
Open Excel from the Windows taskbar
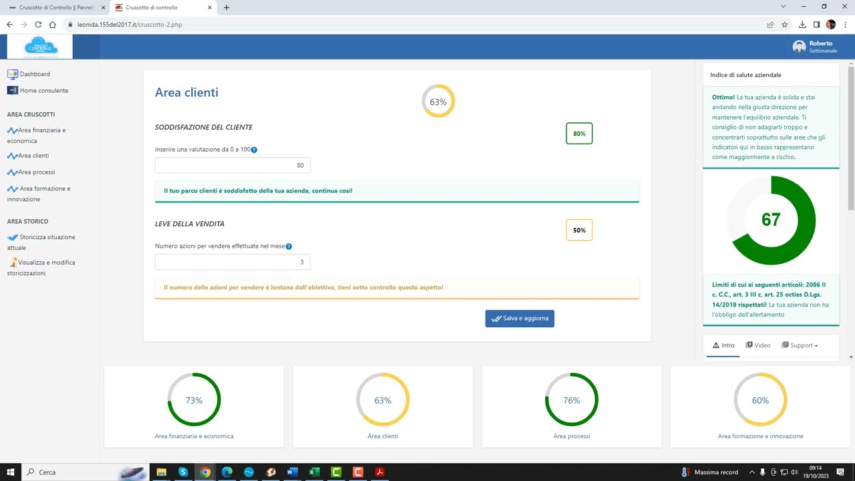[314, 472]
